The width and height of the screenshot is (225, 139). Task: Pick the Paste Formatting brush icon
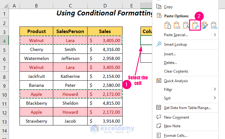click(205, 25)
